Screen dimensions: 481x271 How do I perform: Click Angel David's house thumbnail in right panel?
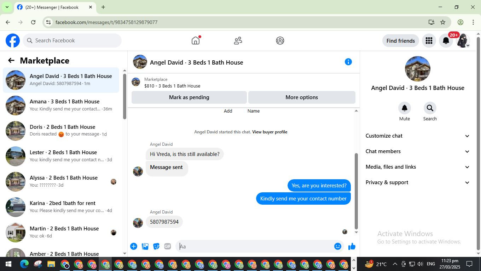pyautogui.click(x=418, y=69)
